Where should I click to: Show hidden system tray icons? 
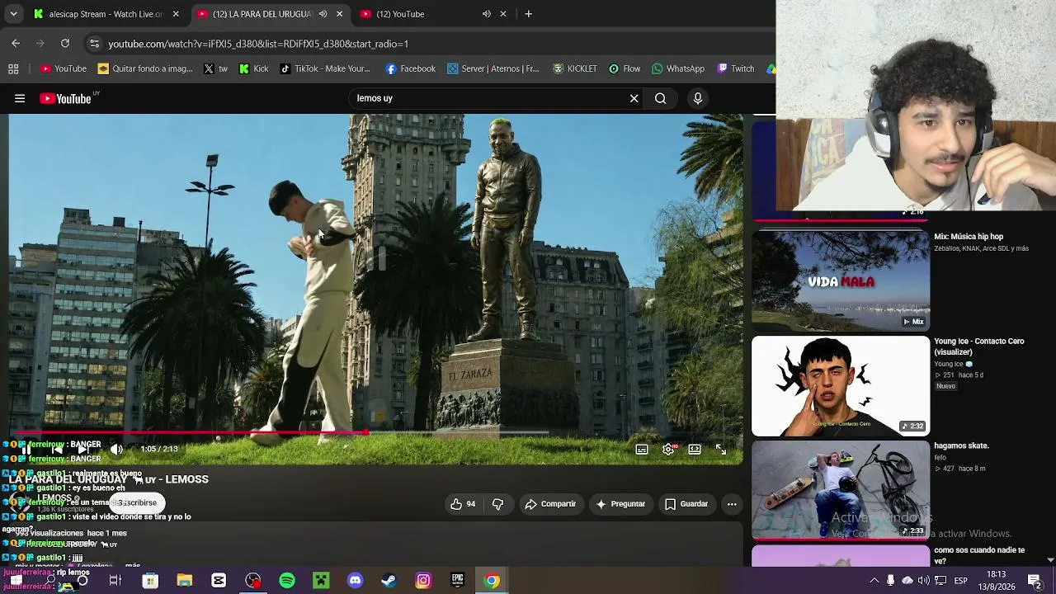(874, 581)
